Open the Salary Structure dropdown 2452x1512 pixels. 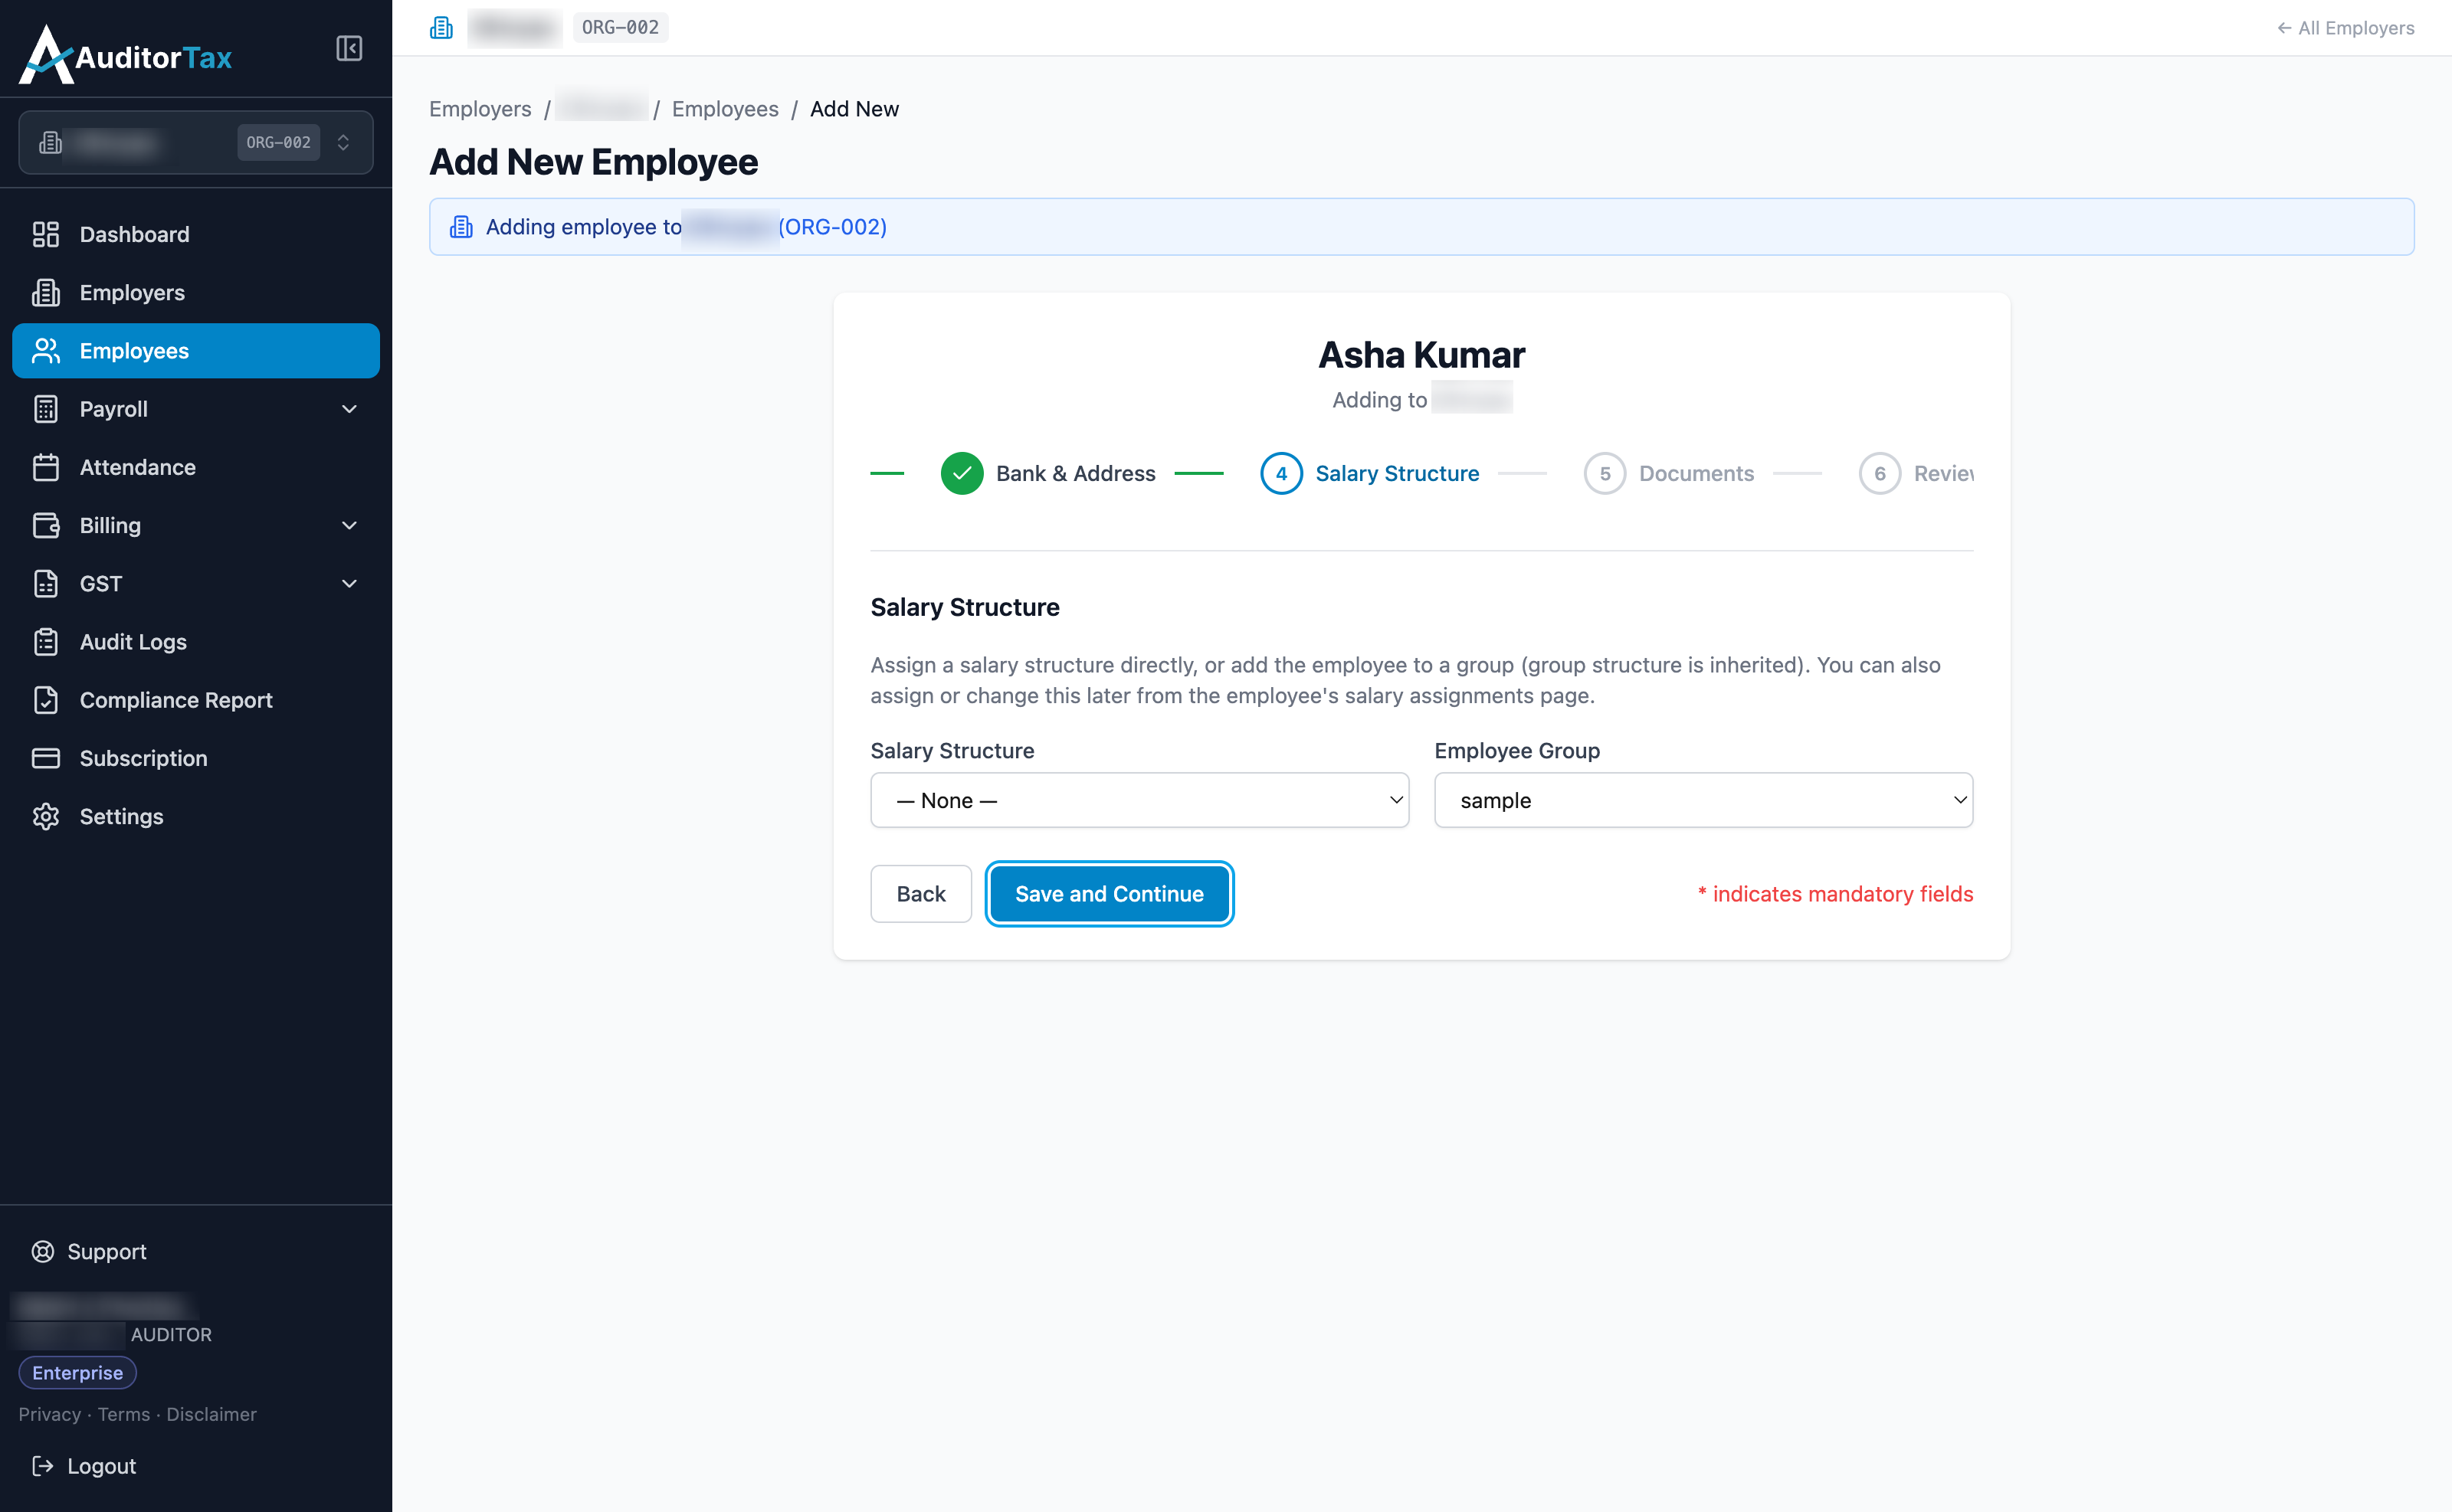[x=1139, y=800]
